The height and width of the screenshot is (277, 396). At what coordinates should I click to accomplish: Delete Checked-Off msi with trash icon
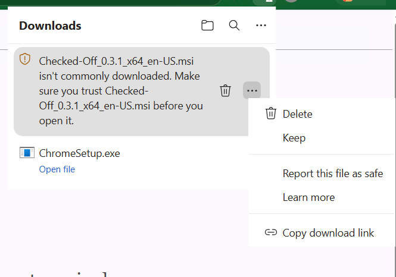225,90
